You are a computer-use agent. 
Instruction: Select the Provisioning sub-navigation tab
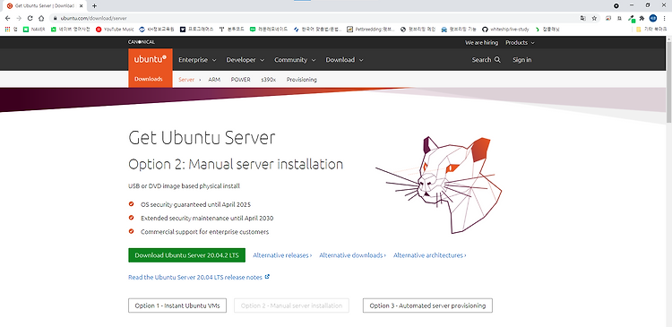click(x=302, y=79)
